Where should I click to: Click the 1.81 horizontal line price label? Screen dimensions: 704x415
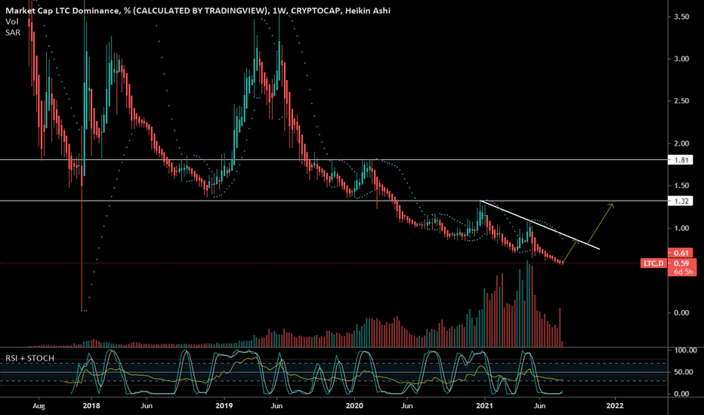(x=681, y=160)
